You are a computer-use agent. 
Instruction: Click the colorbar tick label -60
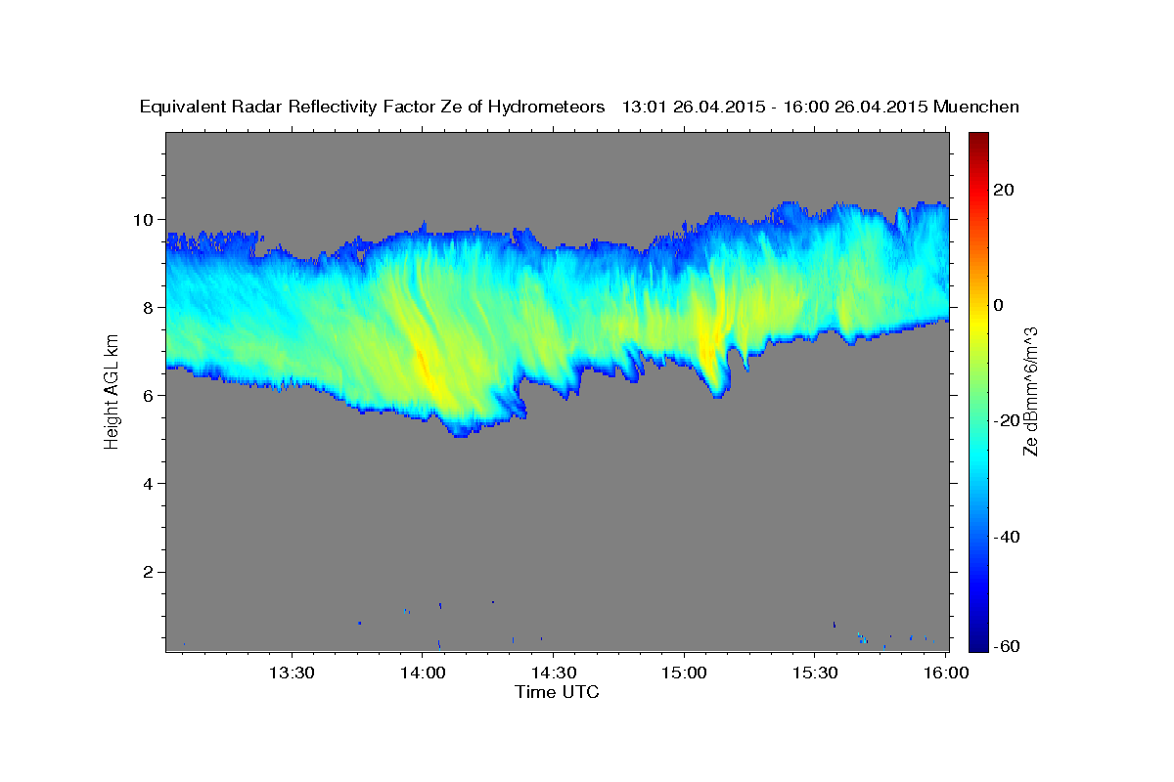[x=1009, y=646]
